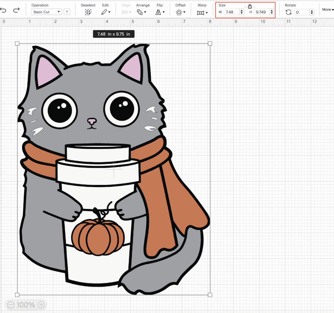The image size is (334, 313).
Task: Toggle the size aspect ratio lock
Action: (x=250, y=6)
